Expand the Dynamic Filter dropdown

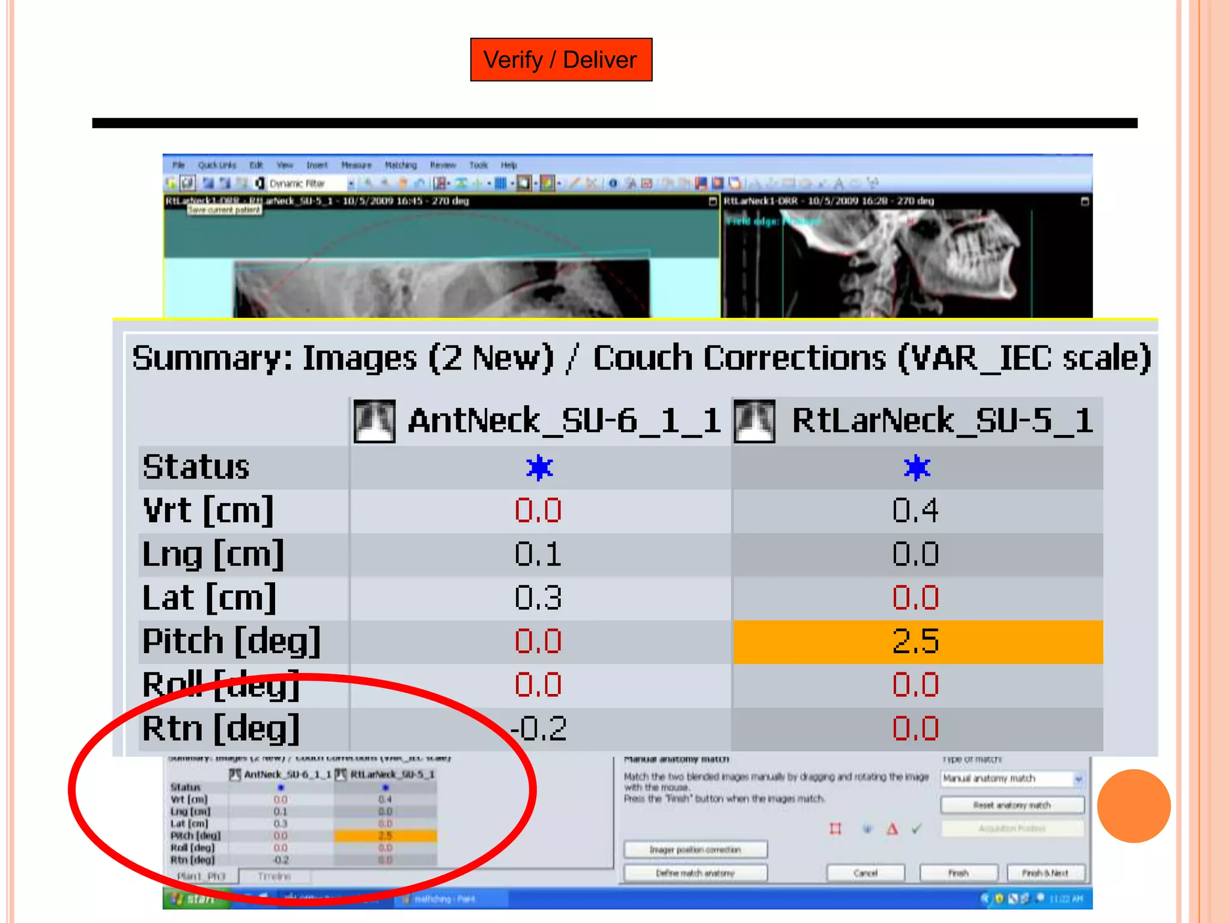point(351,183)
